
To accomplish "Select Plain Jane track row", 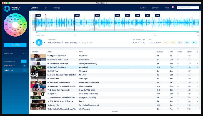I will [x=115, y=71].
